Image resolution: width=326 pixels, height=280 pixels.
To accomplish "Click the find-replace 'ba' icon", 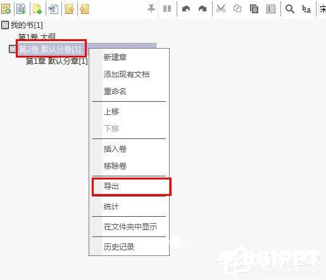I will (306, 9).
